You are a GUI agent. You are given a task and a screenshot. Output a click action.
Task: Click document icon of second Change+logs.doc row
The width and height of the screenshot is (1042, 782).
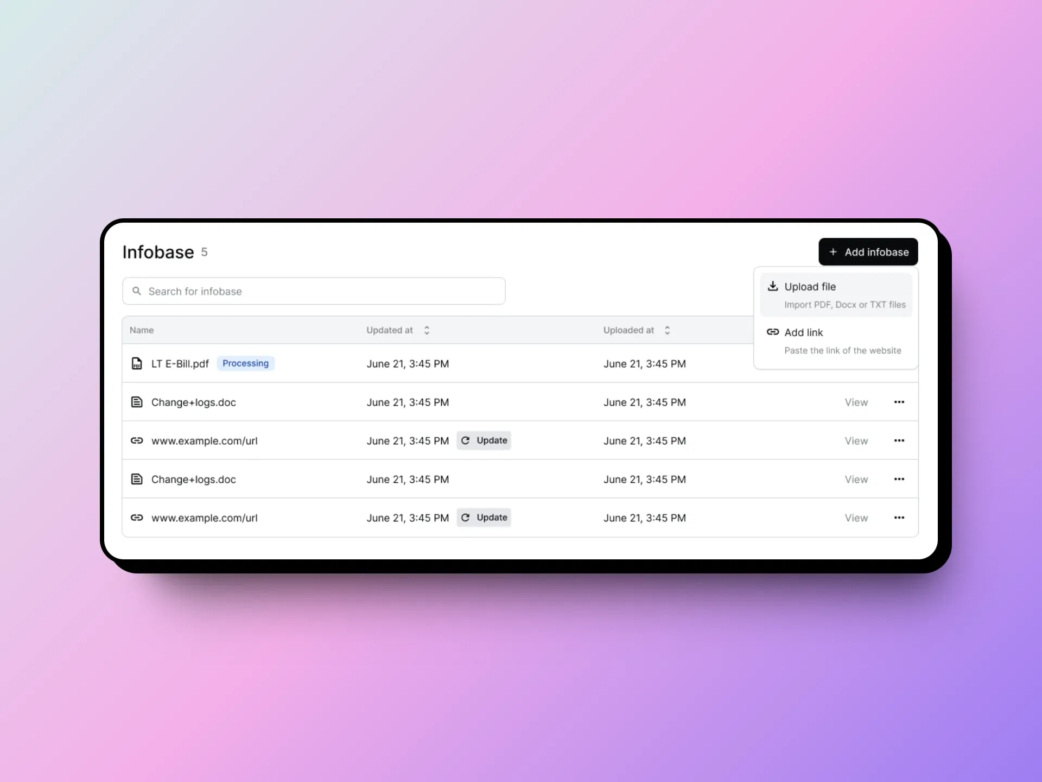point(137,479)
